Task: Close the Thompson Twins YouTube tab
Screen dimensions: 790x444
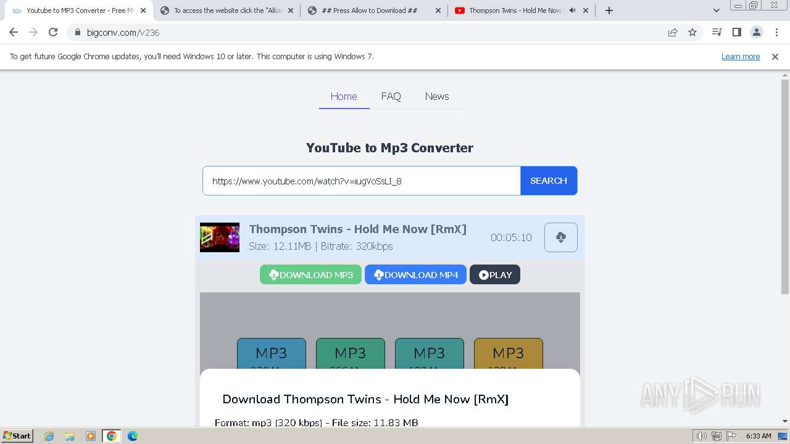Action: (586, 10)
